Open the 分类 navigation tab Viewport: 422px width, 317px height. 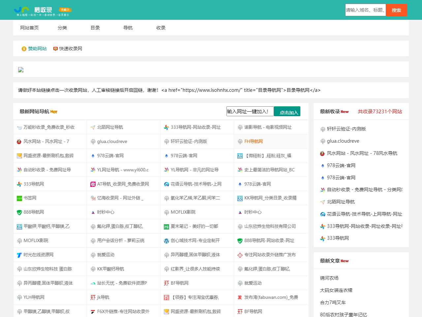tap(62, 28)
